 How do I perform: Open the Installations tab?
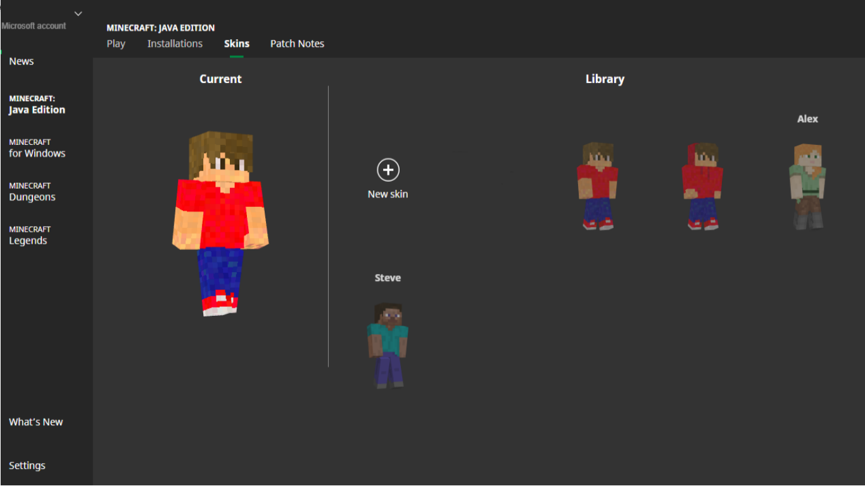tap(175, 44)
